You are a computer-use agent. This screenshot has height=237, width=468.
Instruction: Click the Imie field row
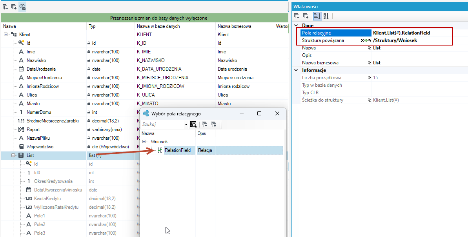point(31,52)
